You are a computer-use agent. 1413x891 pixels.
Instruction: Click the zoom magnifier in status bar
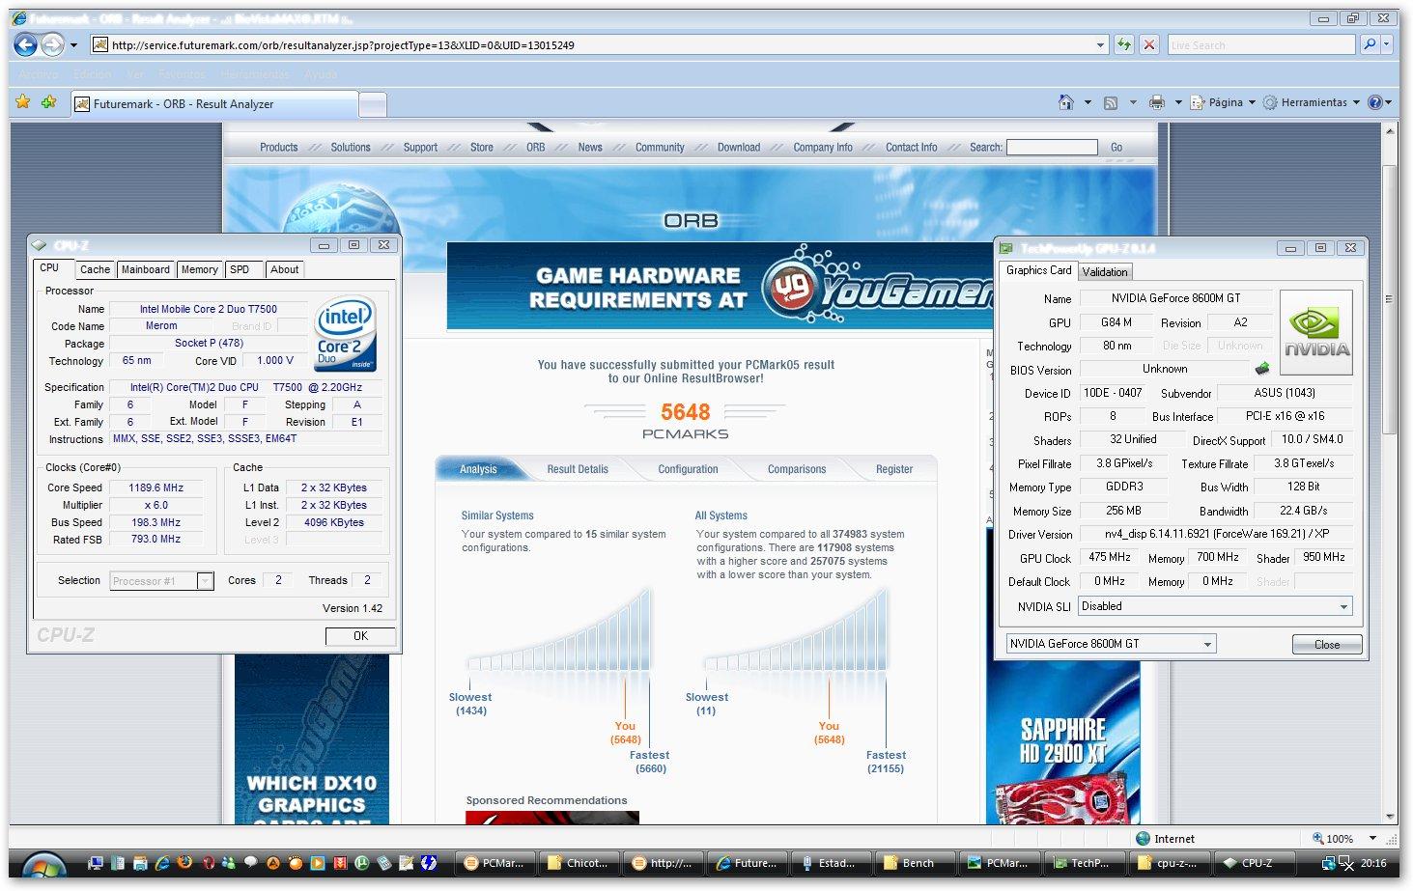click(1318, 839)
